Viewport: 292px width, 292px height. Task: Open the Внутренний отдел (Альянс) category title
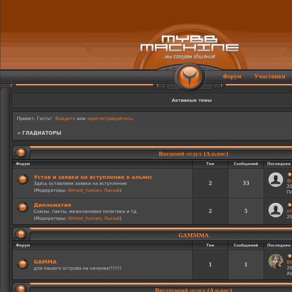coord(193,290)
